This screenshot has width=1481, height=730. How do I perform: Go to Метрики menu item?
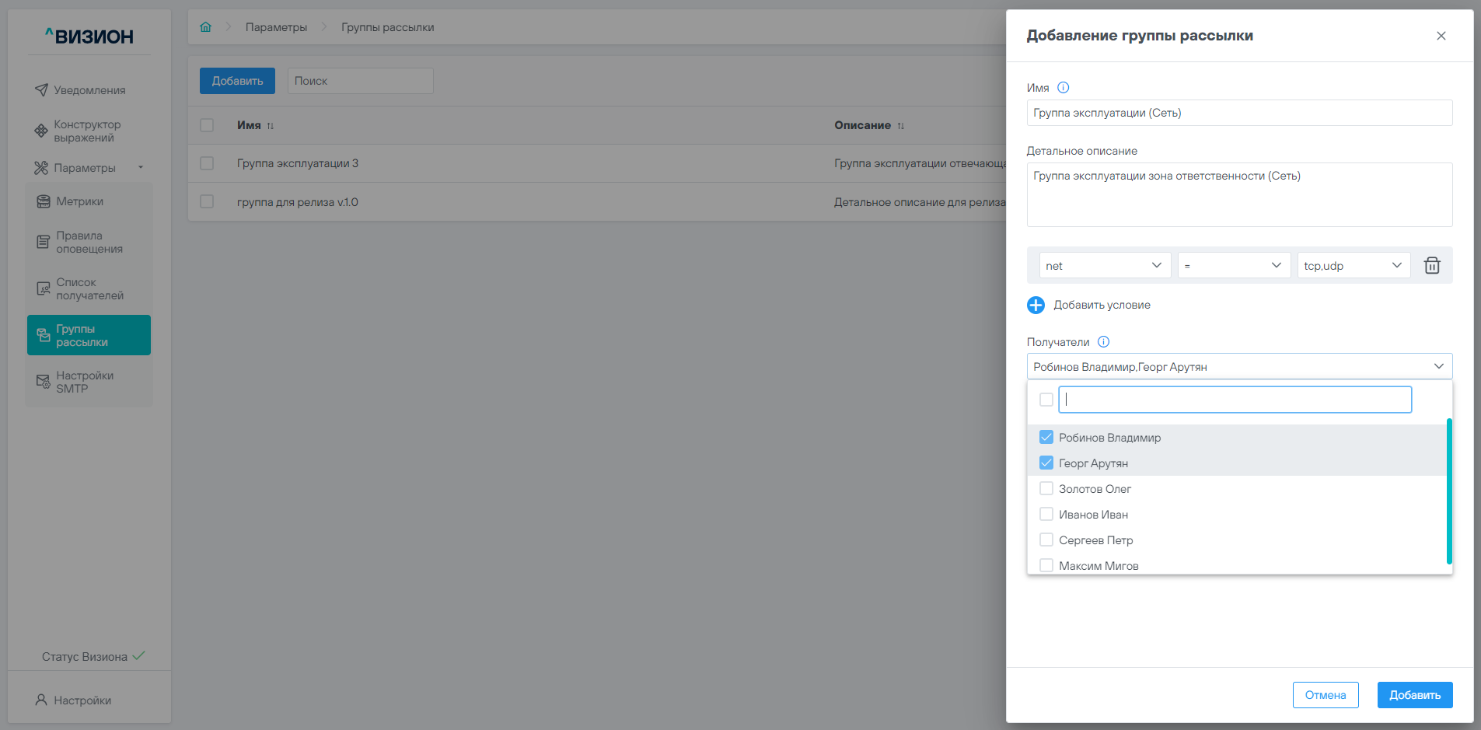(79, 201)
